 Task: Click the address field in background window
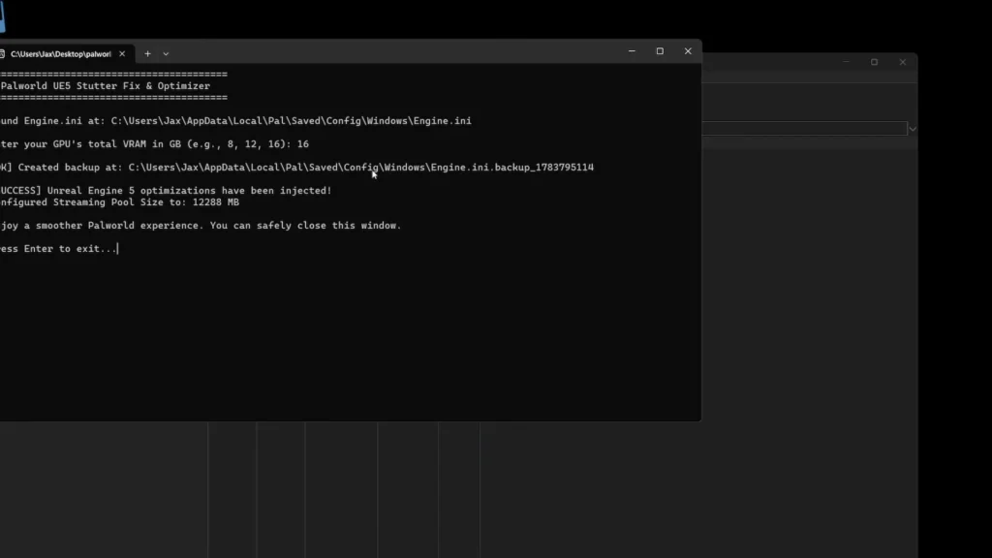click(804, 129)
